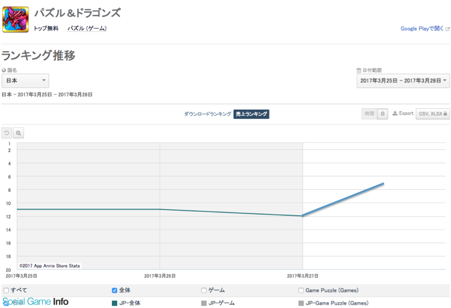Click the external link icon beside Google Play

click(x=447, y=29)
